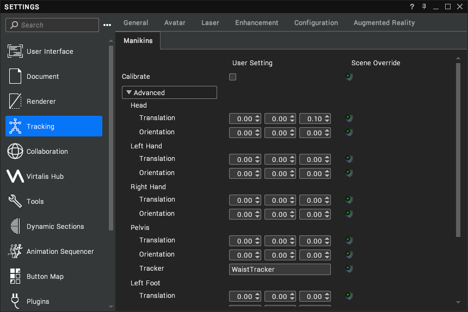Click the help question mark button
Image resolution: width=468 pixels, height=312 pixels.
tap(412, 7)
